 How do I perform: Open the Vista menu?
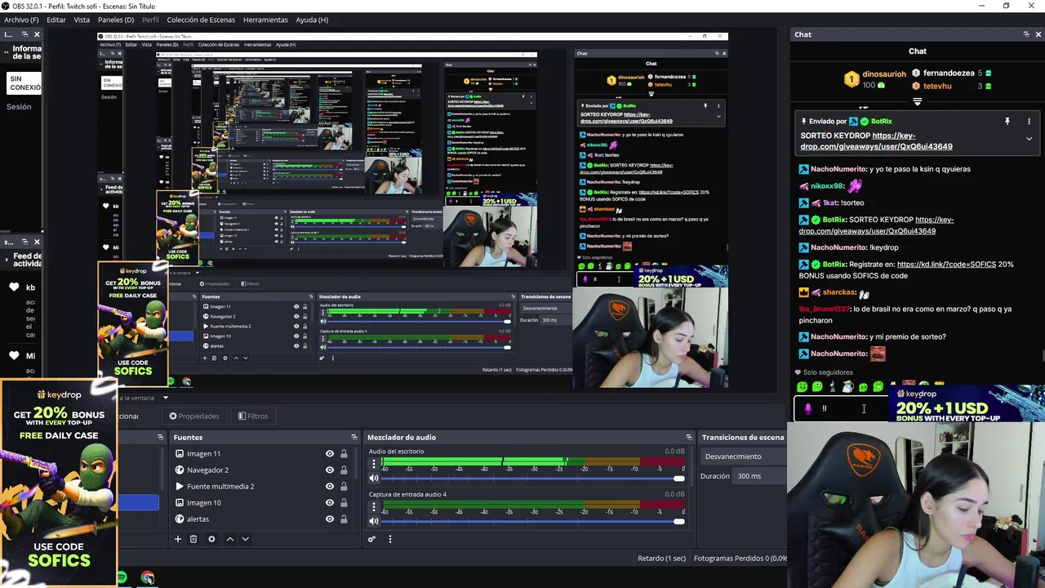click(82, 20)
